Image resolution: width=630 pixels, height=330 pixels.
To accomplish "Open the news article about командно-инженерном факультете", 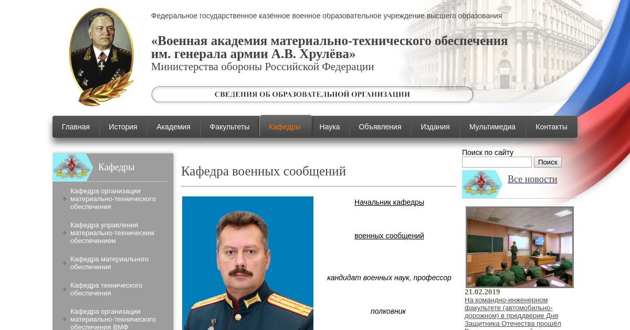I will tap(513, 312).
